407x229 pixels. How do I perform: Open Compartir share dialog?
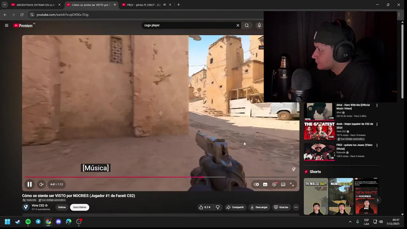[235, 207]
